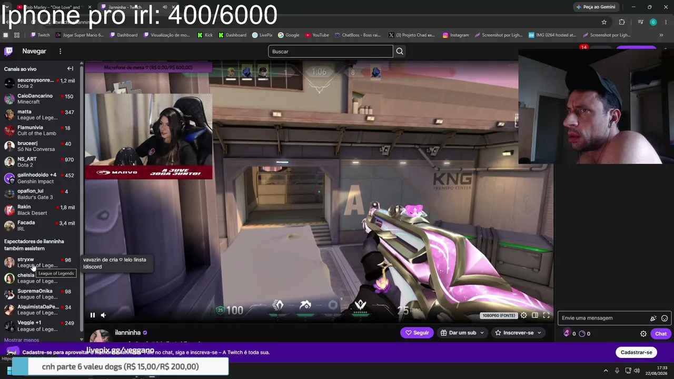674x379 pixels.
Task: Open the Google bookmark
Action: [289, 35]
